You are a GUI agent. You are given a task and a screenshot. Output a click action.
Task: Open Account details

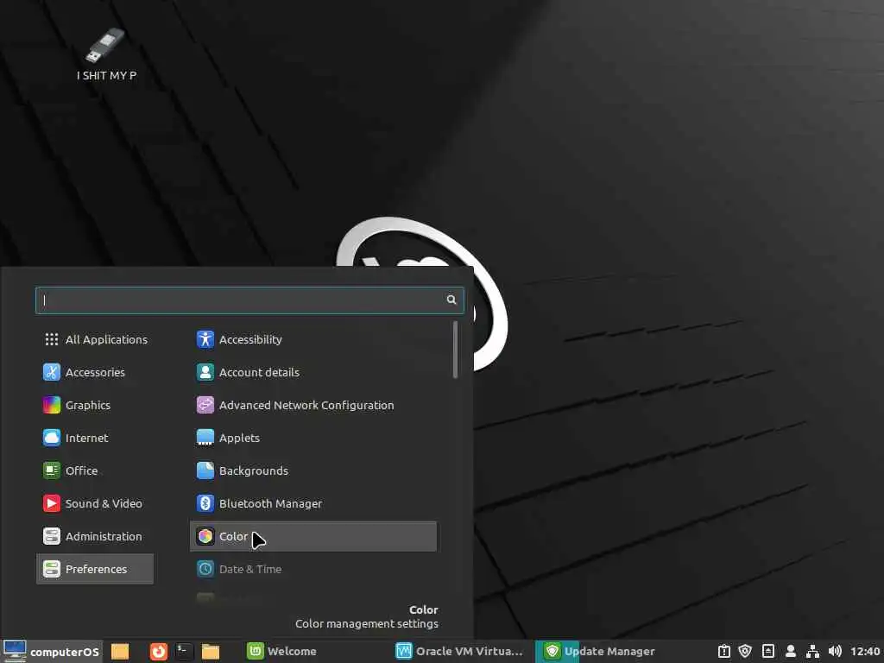[x=313, y=372]
